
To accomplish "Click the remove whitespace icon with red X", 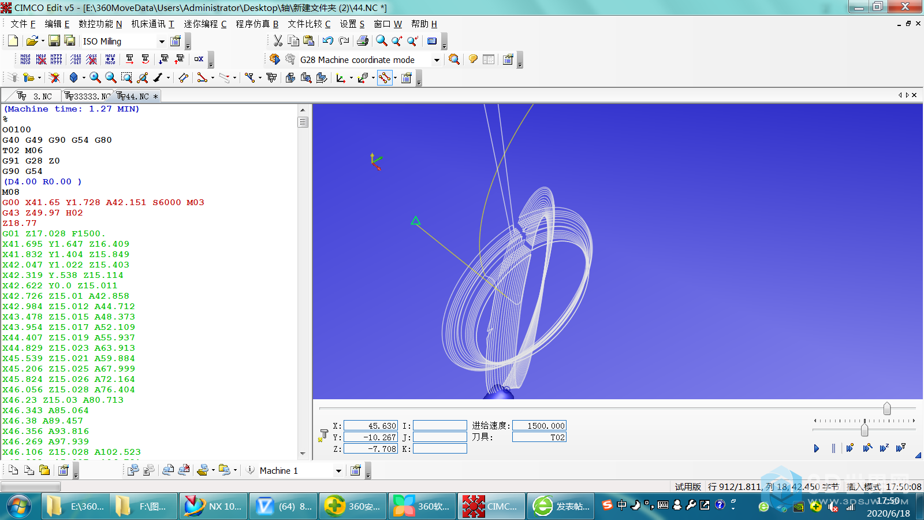I will click(x=91, y=60).
